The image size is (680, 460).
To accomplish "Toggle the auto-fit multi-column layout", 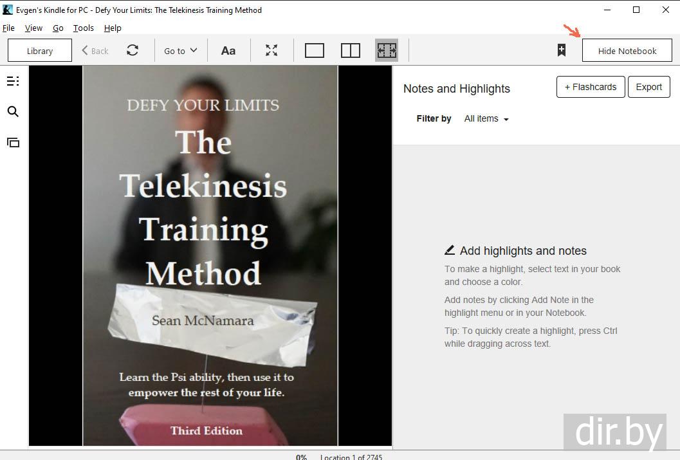I will pos(387,50).
